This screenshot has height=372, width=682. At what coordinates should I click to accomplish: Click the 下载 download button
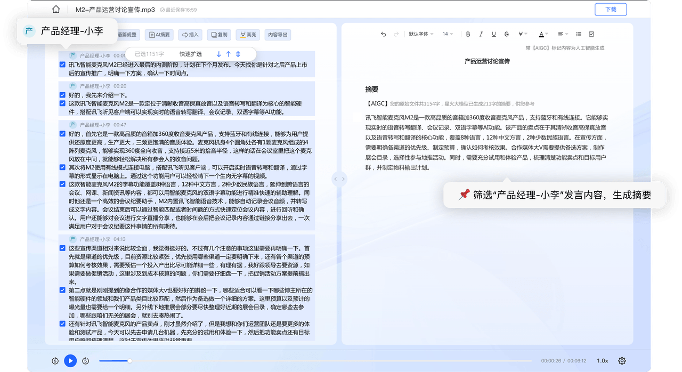coord(611,9)
